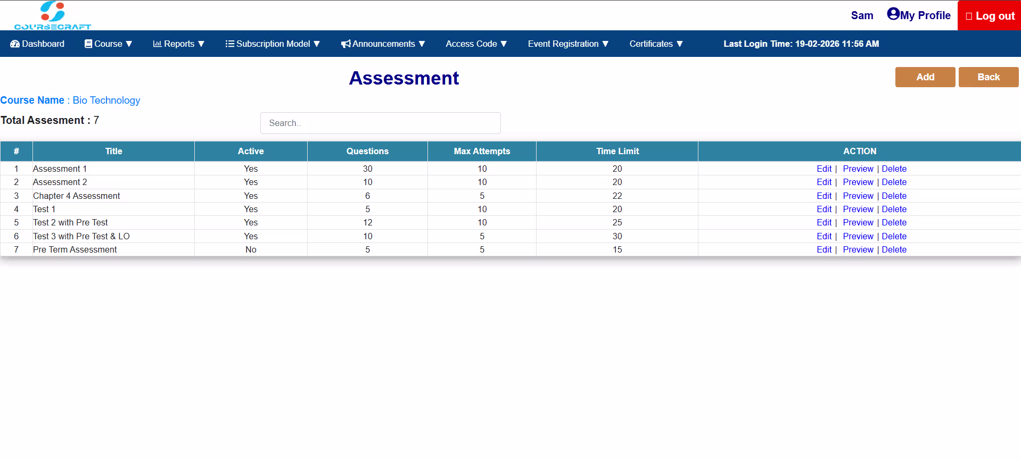Click the Sam username
1021x461 pixels.
point(862,15)
